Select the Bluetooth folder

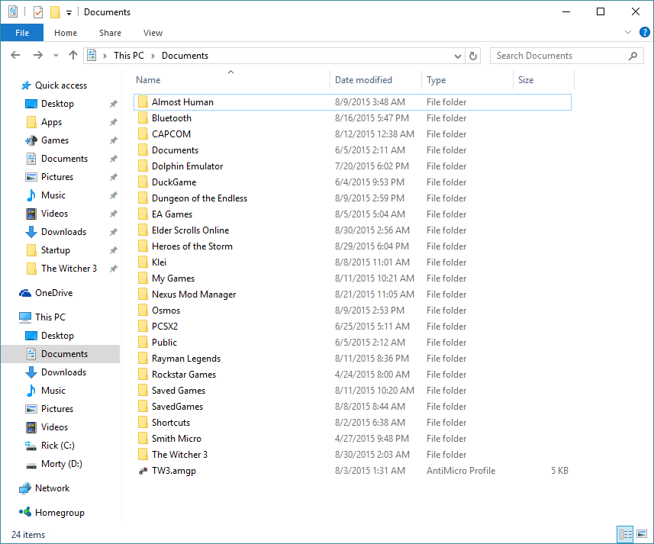point(353,118)
